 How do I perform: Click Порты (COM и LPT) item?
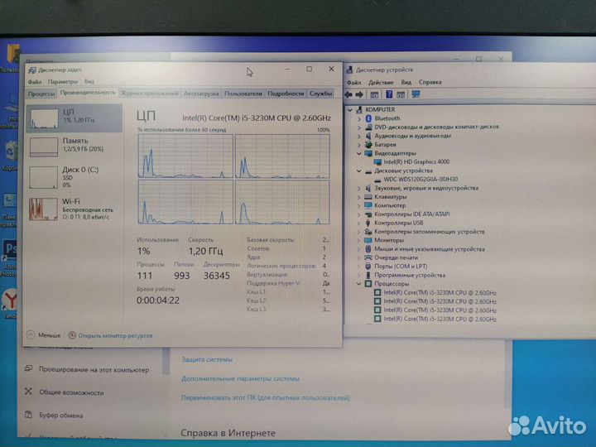click(401, 267)
